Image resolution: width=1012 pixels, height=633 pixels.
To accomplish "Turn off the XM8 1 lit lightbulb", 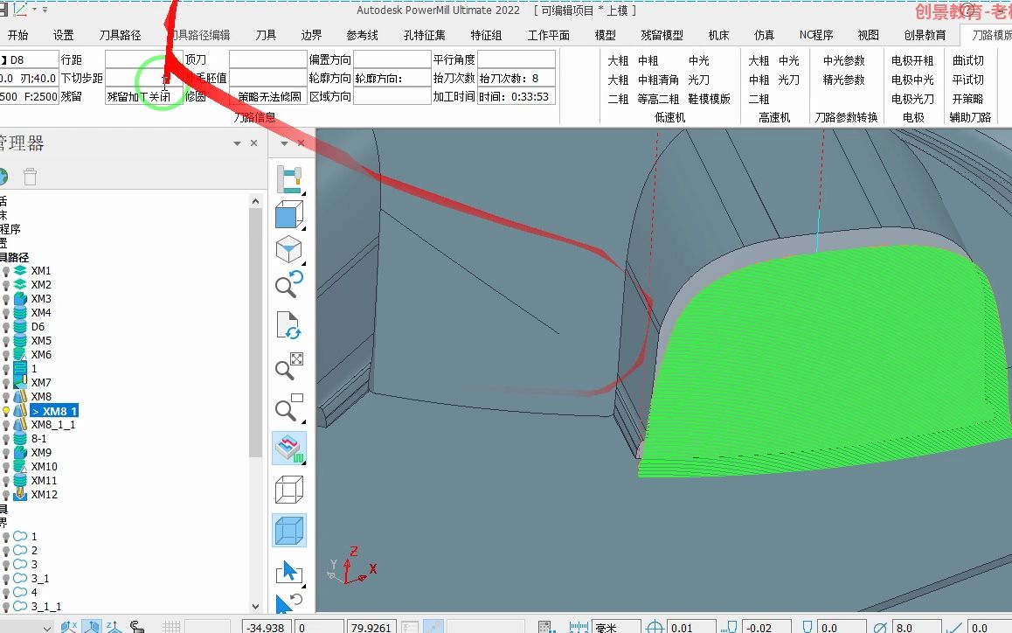I will (6, 411).
